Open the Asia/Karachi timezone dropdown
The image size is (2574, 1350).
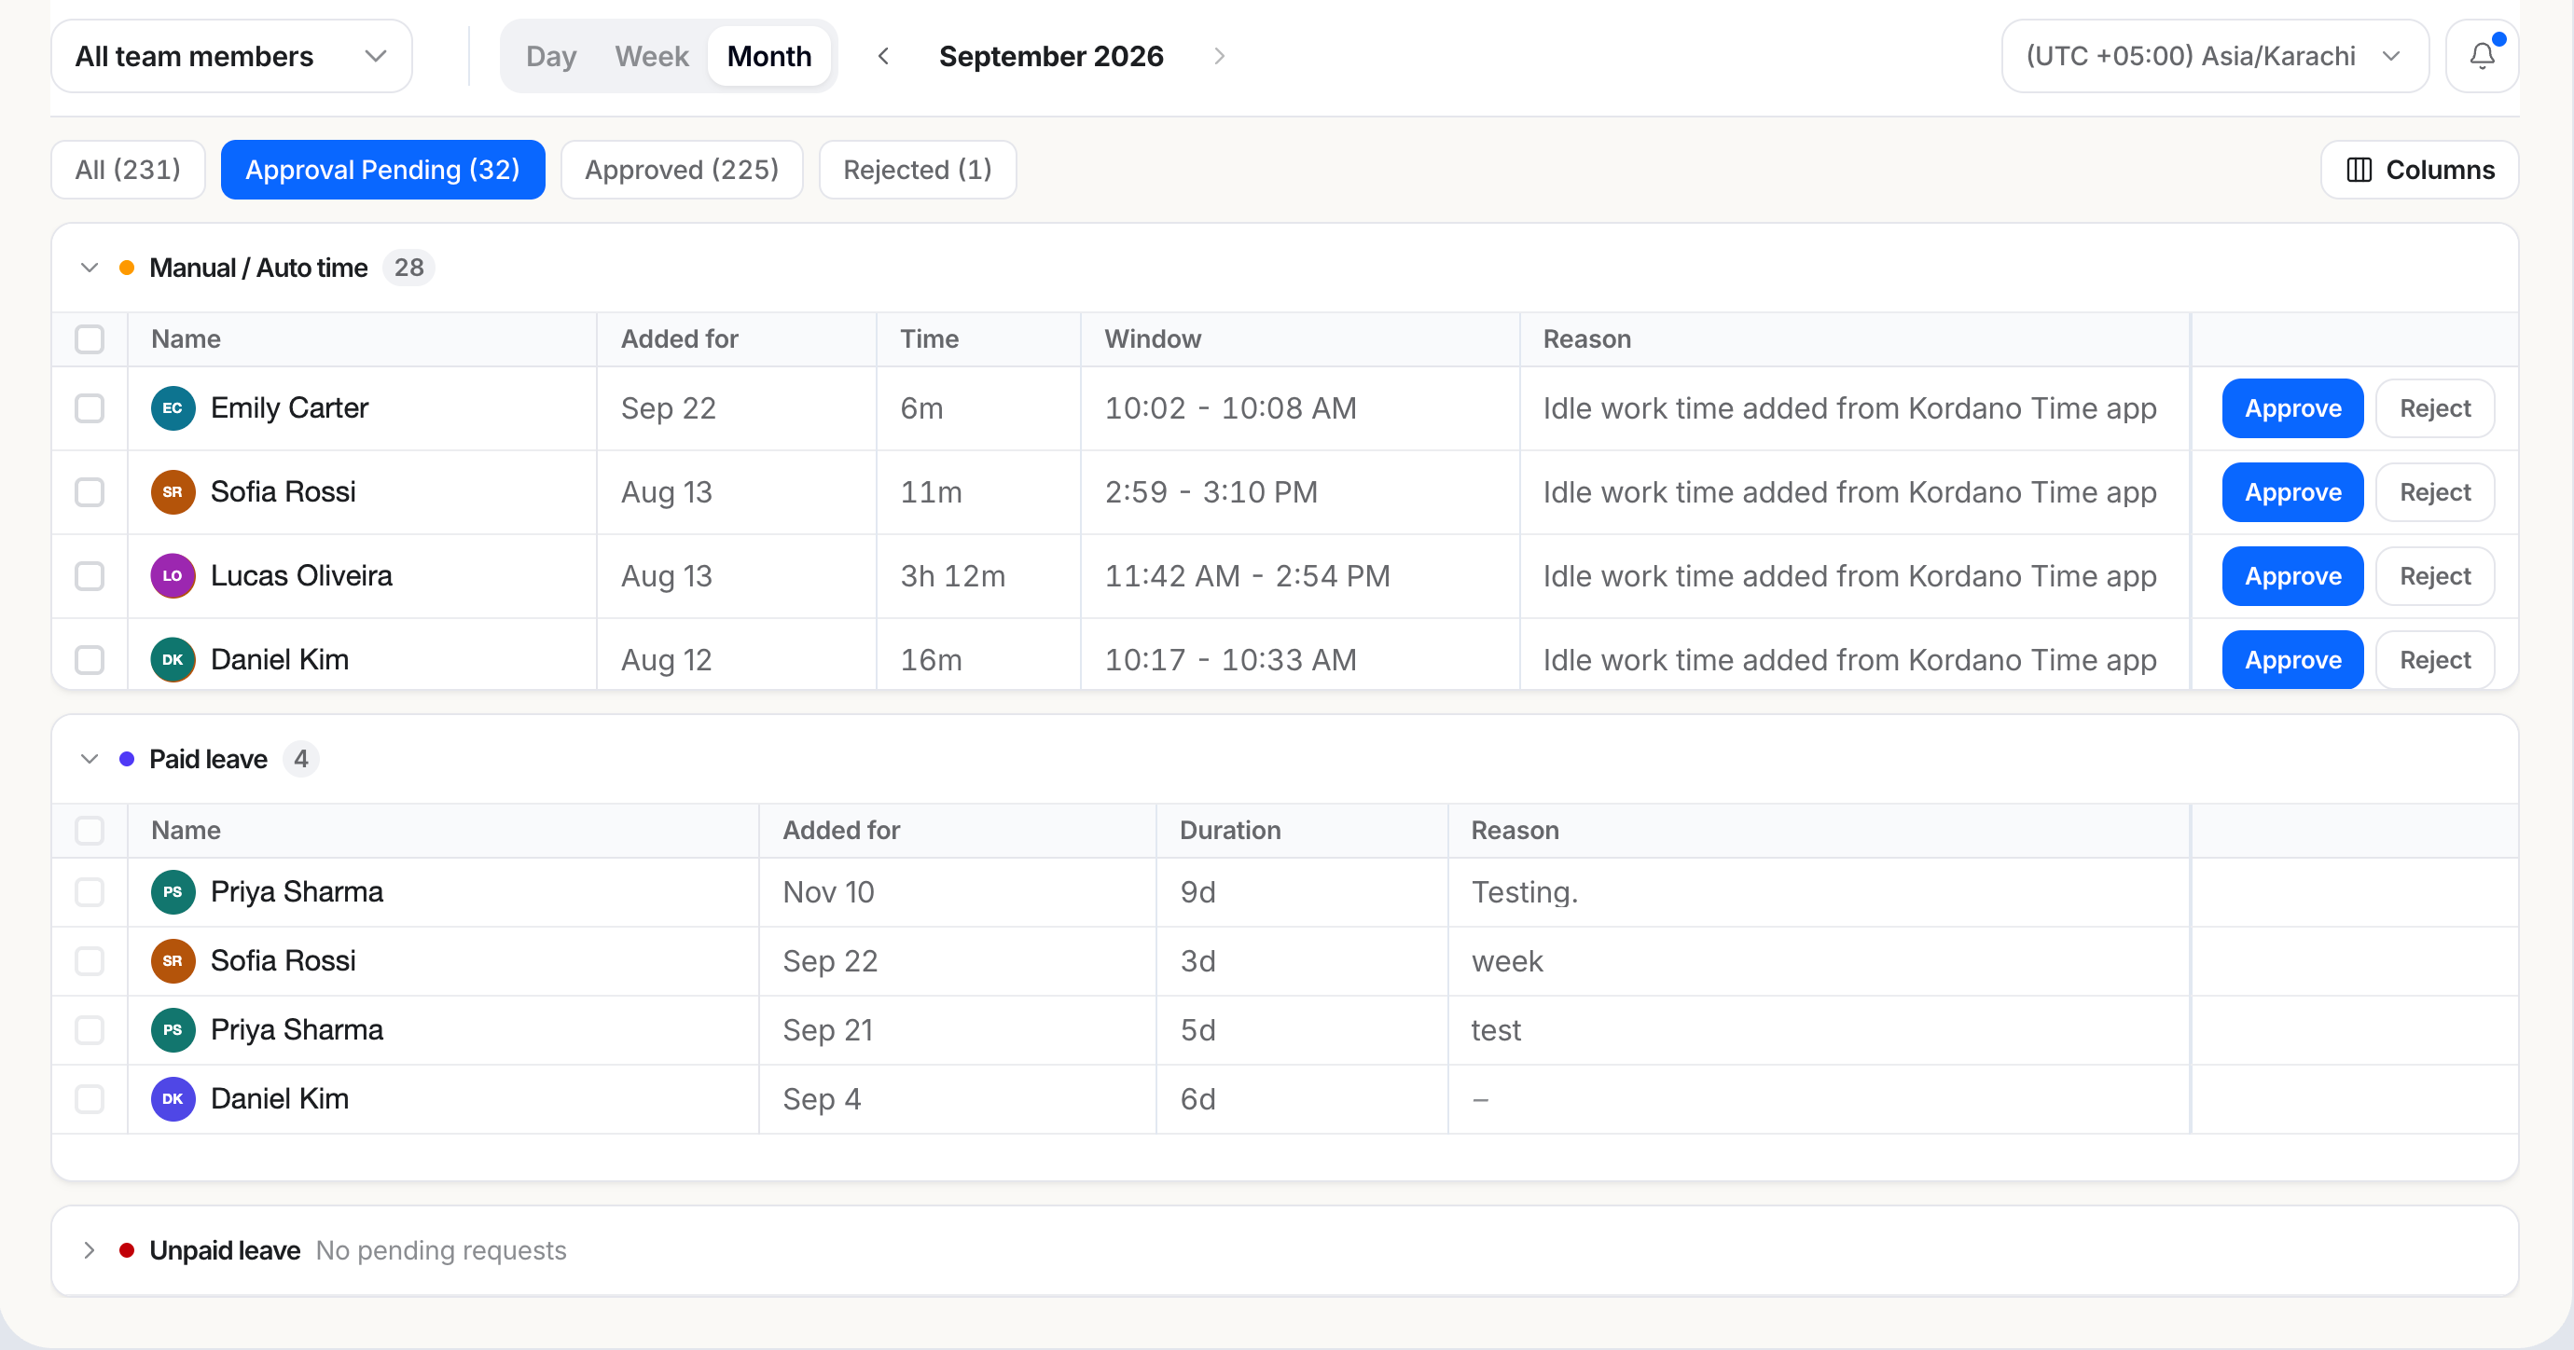pyautogui.click(x=2215, y=56)
